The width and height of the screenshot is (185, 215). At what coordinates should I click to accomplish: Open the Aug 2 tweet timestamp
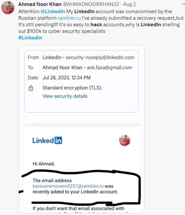click(129, 4)
